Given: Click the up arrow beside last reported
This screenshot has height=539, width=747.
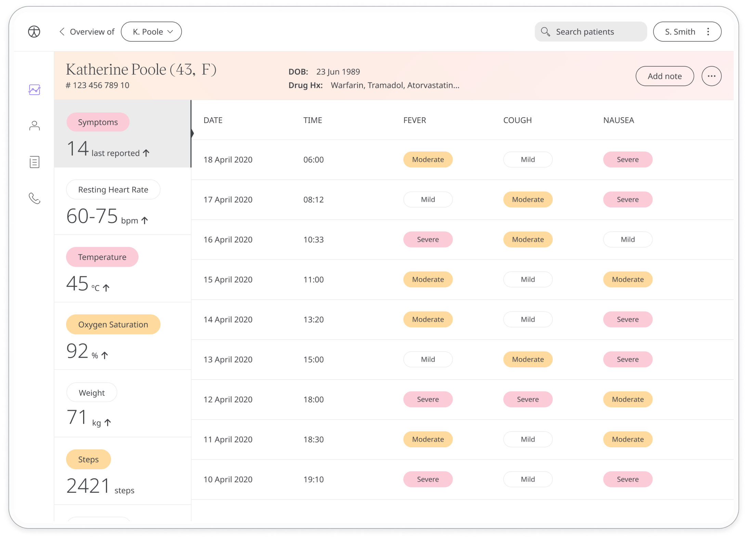Looking at the screenshot, I should 146,153.
